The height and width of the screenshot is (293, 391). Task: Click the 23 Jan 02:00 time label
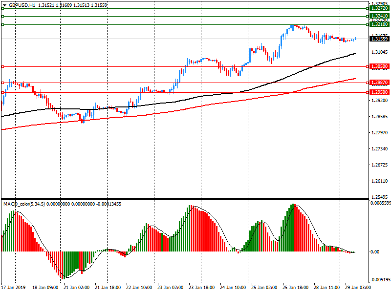[x=170, y=287]
